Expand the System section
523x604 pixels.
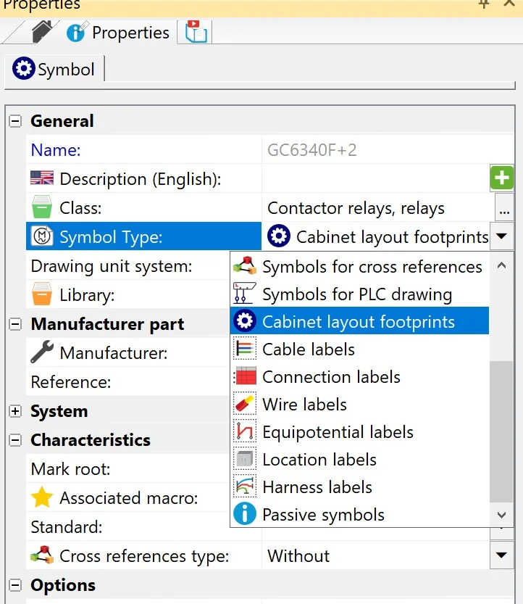(x=15, y=411)
